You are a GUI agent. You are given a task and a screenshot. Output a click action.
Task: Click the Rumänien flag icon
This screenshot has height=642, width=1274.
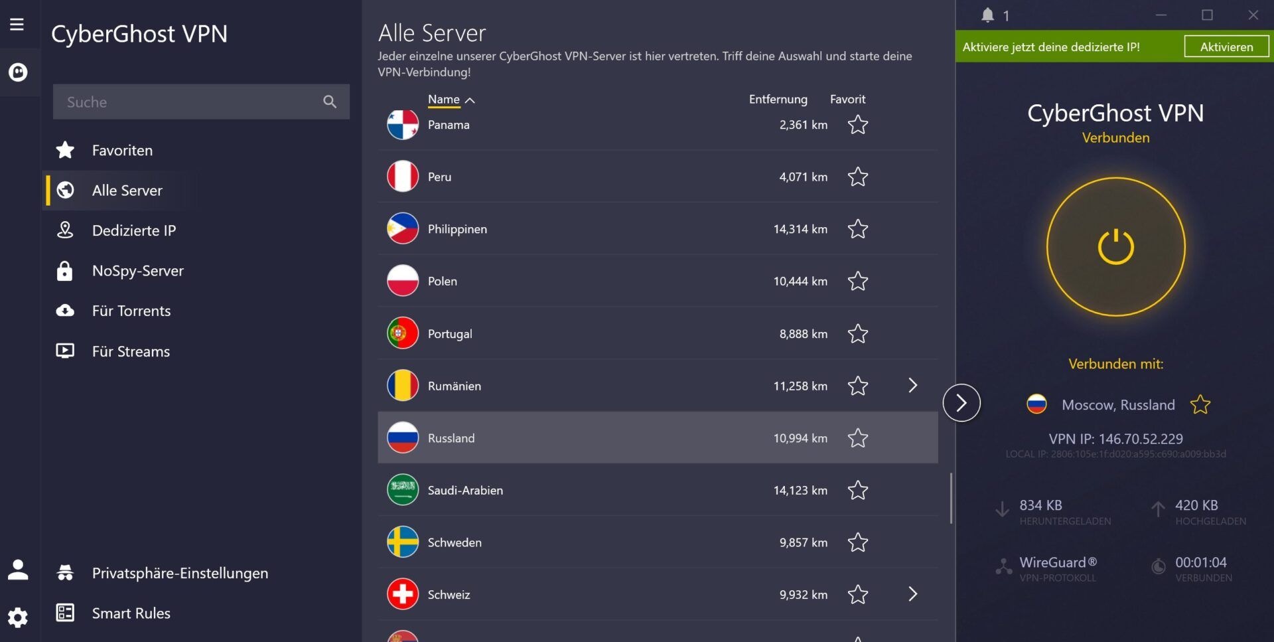click(x=403, y=385)
